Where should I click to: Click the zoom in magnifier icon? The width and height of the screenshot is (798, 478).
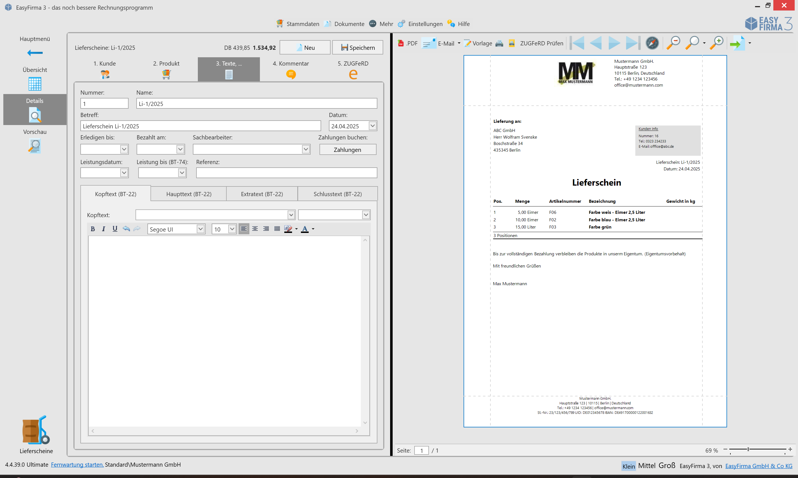pos(717,43)
